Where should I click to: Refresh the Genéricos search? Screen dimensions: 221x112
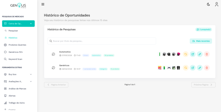[x=186, y=68]
